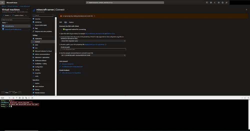Open the Cloud Shell help question mark
250x131 pixels.
[17, 98]
